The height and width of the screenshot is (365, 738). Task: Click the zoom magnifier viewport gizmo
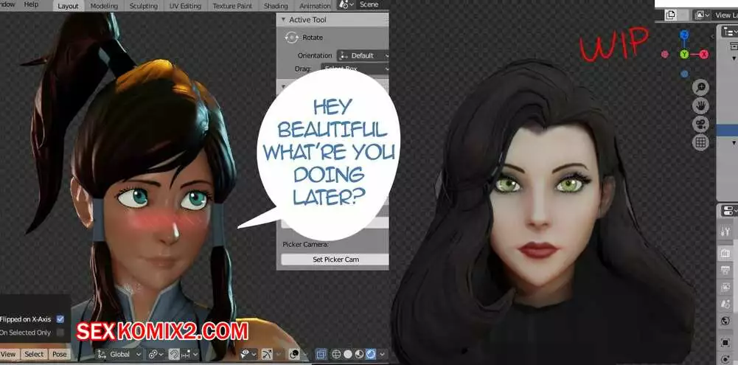[701, 87]
